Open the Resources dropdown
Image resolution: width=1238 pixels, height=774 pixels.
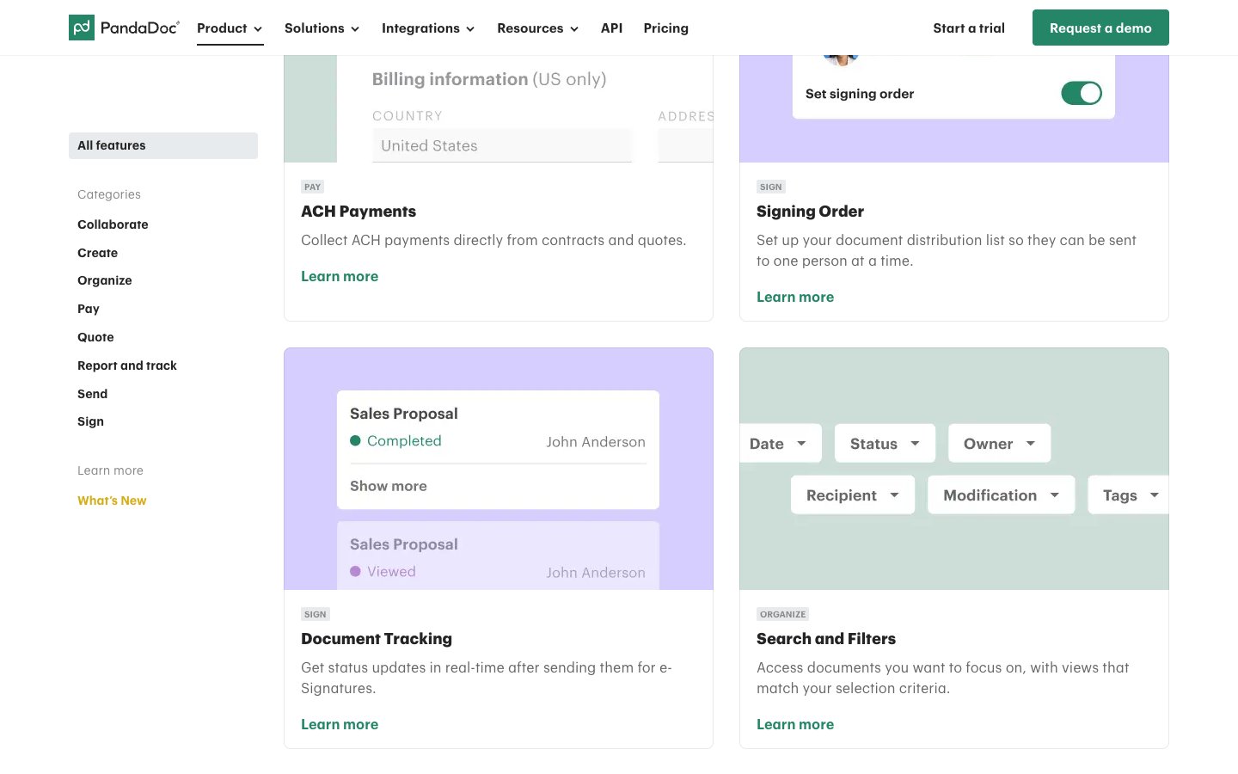pos(537,28)
